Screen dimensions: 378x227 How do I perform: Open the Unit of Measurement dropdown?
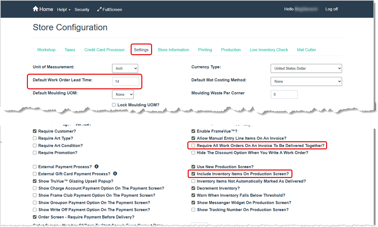click(125, 68)
